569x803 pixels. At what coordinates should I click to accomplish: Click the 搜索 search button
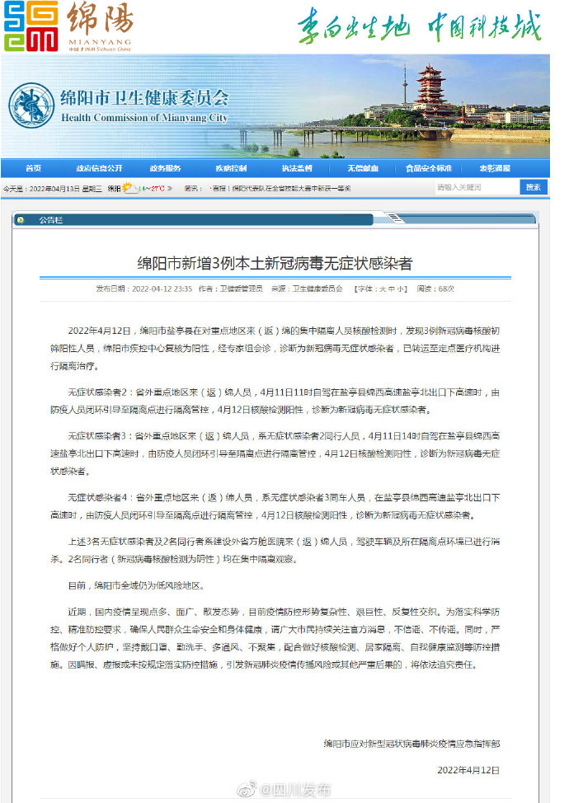pyautogui.click(x=534, y=187)
